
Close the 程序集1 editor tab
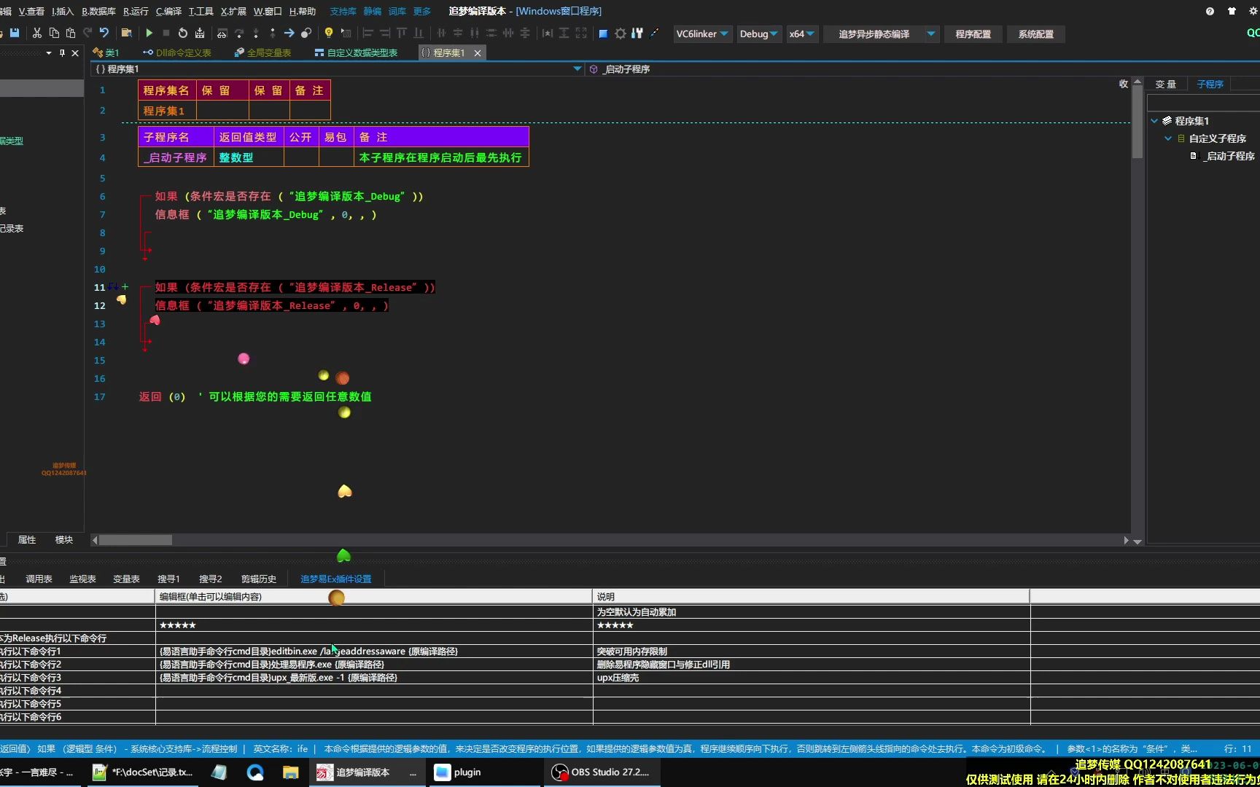[x=478, y=53]
